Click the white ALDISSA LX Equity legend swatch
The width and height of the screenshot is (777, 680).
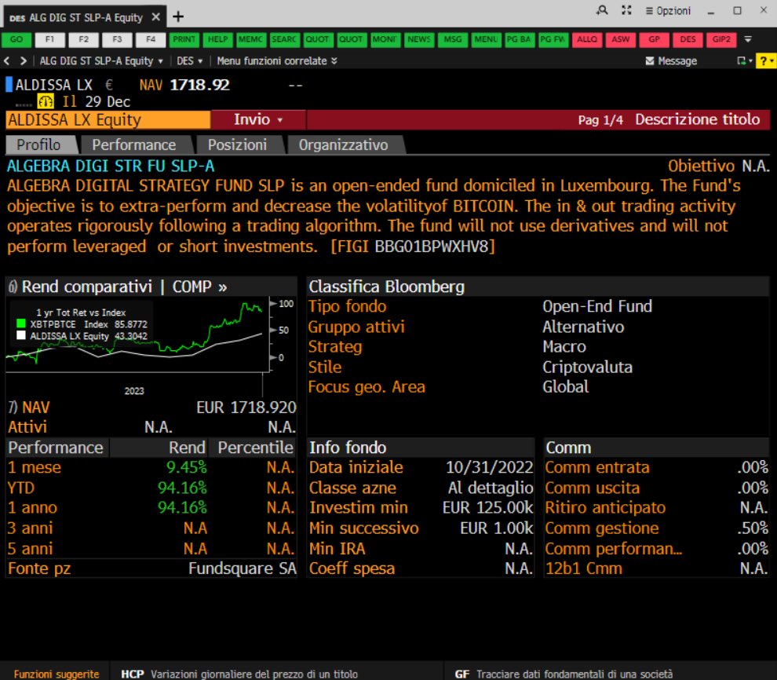click(x=21, y=335)
